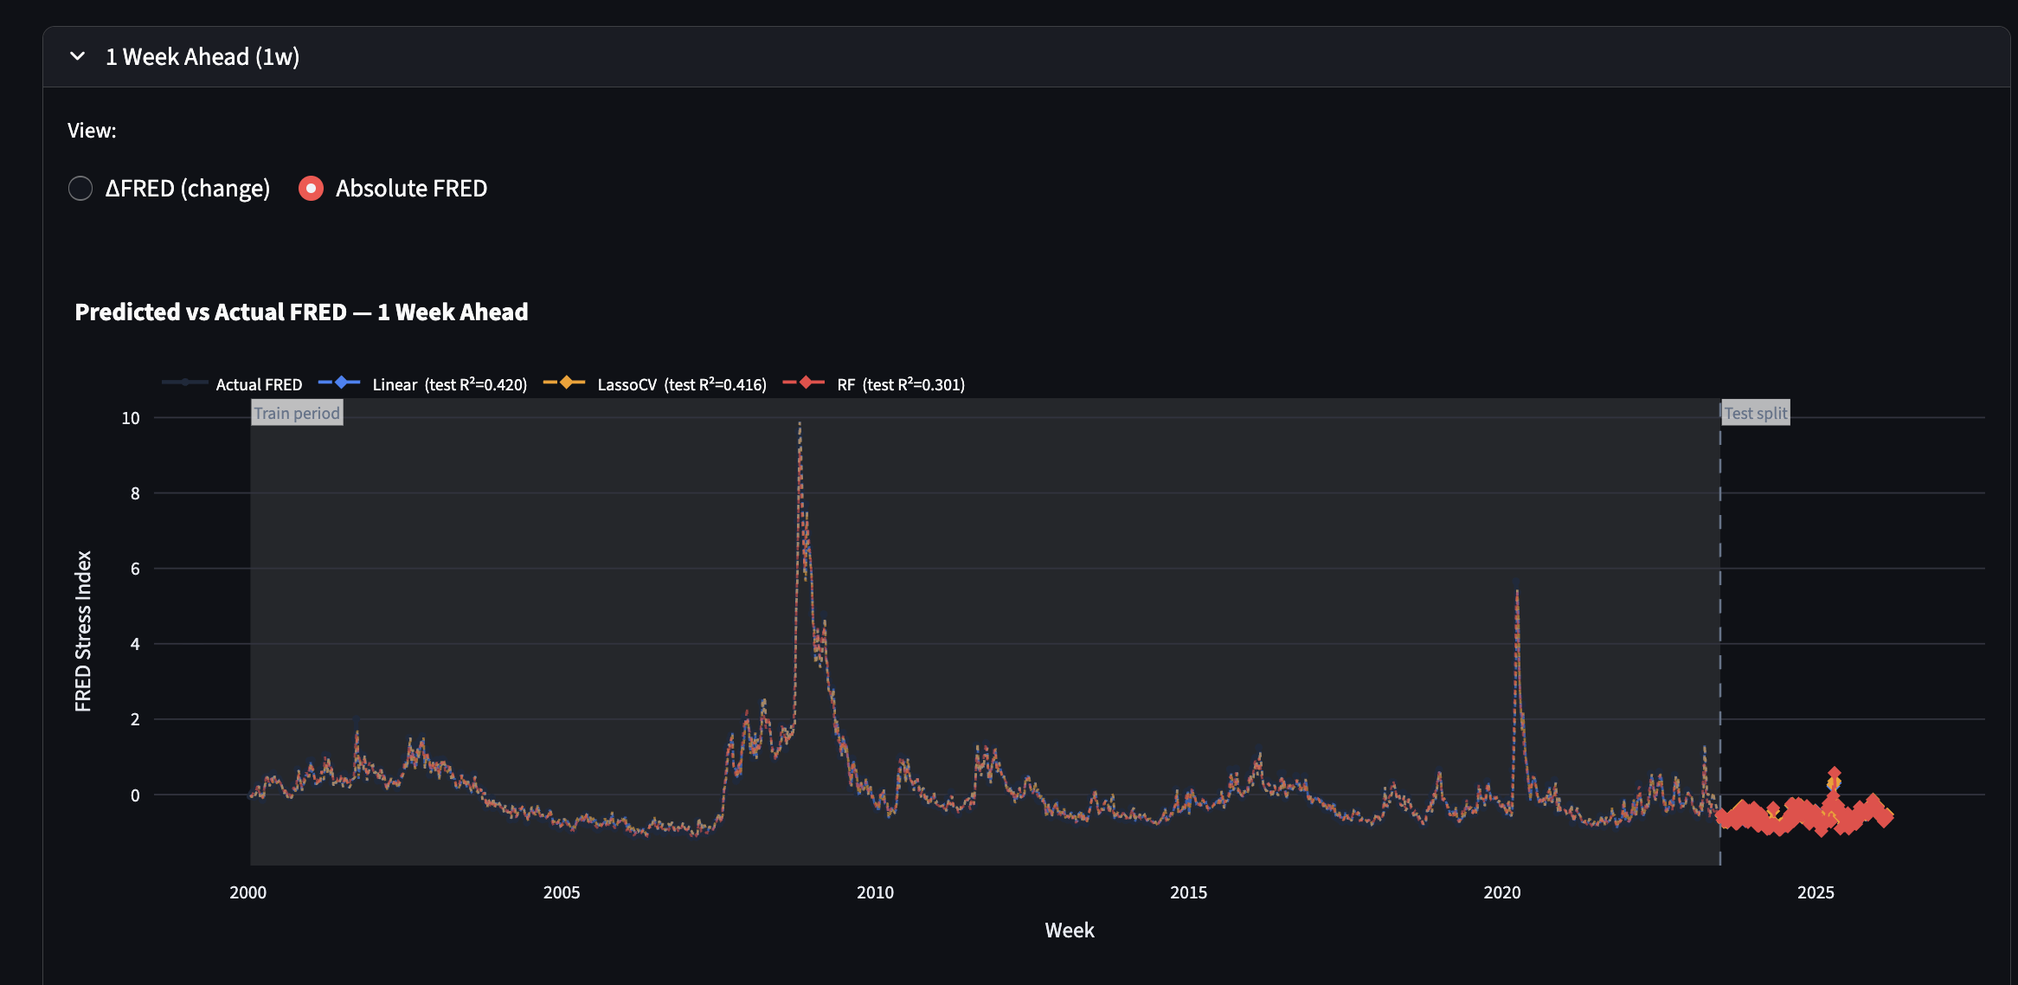Toggle RF red diamond legend icon
This screenshot has width=2018, height=985.
(805, 383)
